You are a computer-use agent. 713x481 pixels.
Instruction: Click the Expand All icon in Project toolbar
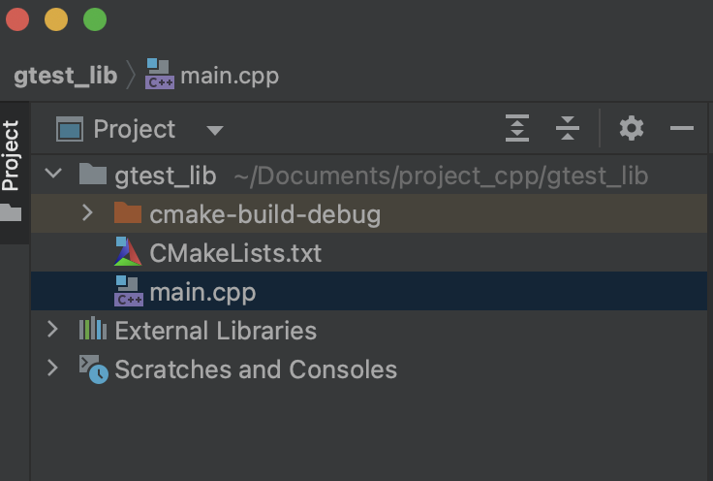coord(517,128)
